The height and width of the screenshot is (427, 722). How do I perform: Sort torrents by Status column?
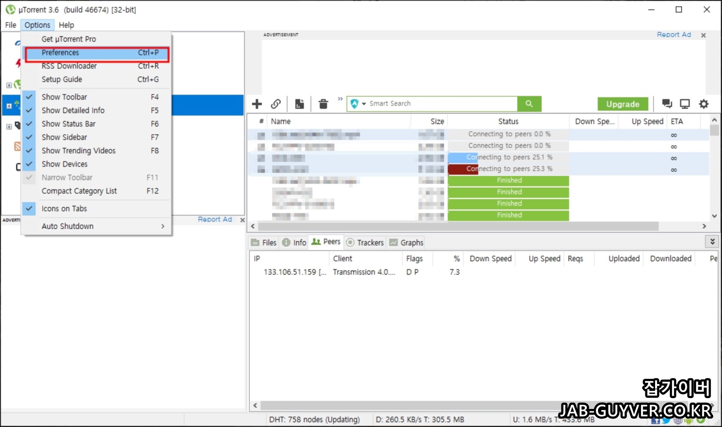point(508,121)
